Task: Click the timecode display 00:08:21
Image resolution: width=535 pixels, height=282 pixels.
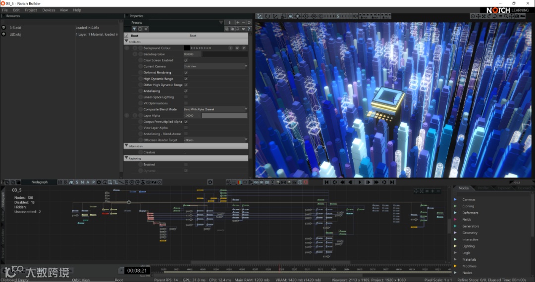Action: coord(137,271)
